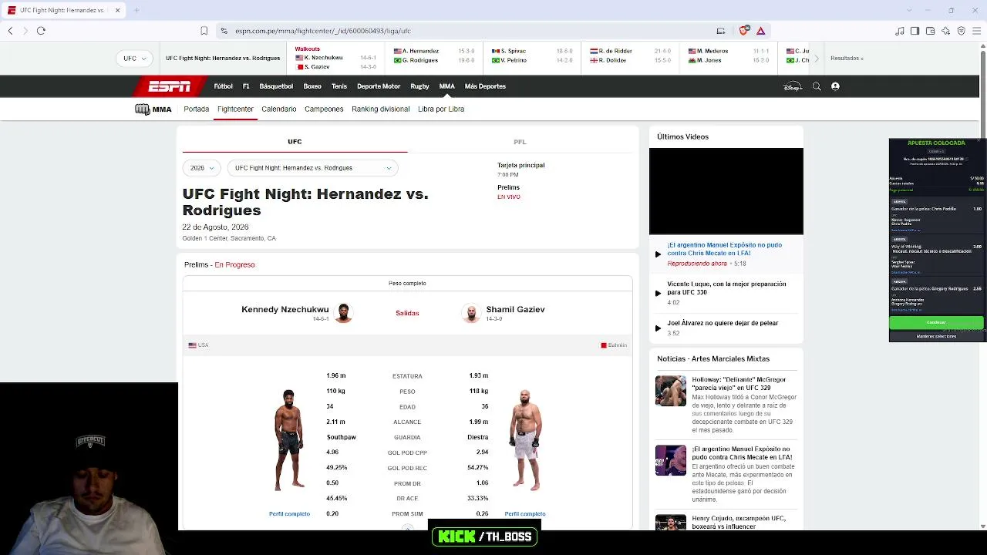Open ESPN search magnifier
This screenshot has height=555, width=987.
point(817,86)
